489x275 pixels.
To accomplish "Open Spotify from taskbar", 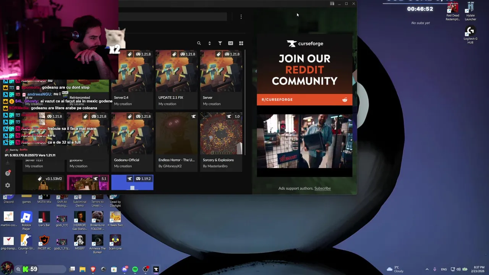I will [x=135, y=269].
